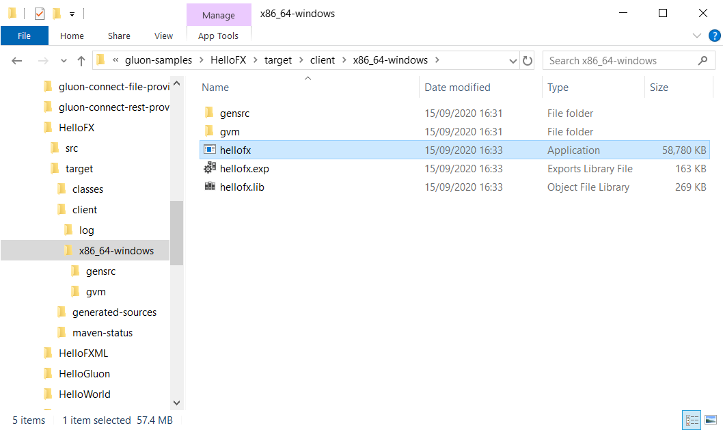723x430 pixels.
Task: Click the gensrc folder icon in tree
Action: 76,271
